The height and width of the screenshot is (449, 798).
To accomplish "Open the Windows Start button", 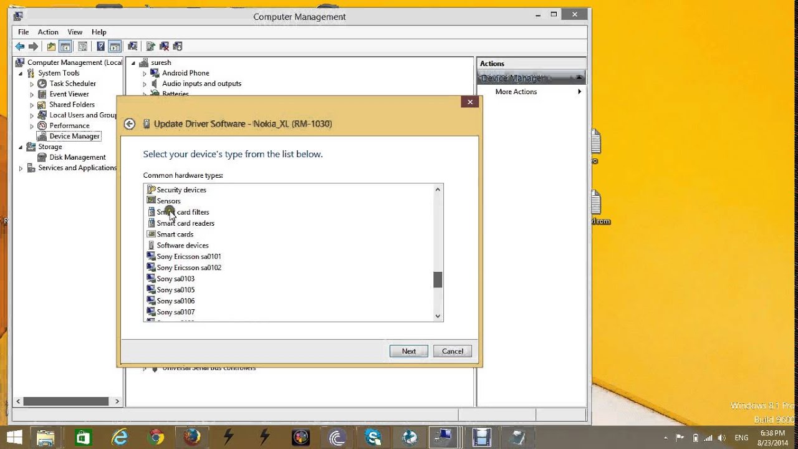I will [x=13, y=437].
